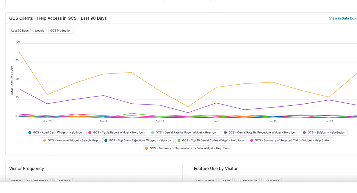Enable the Clearing checkbox under Visitor Frequency

click(x=62, y=181)
